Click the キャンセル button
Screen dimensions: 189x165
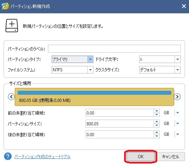pyautogui.click(x=171, y=156)
